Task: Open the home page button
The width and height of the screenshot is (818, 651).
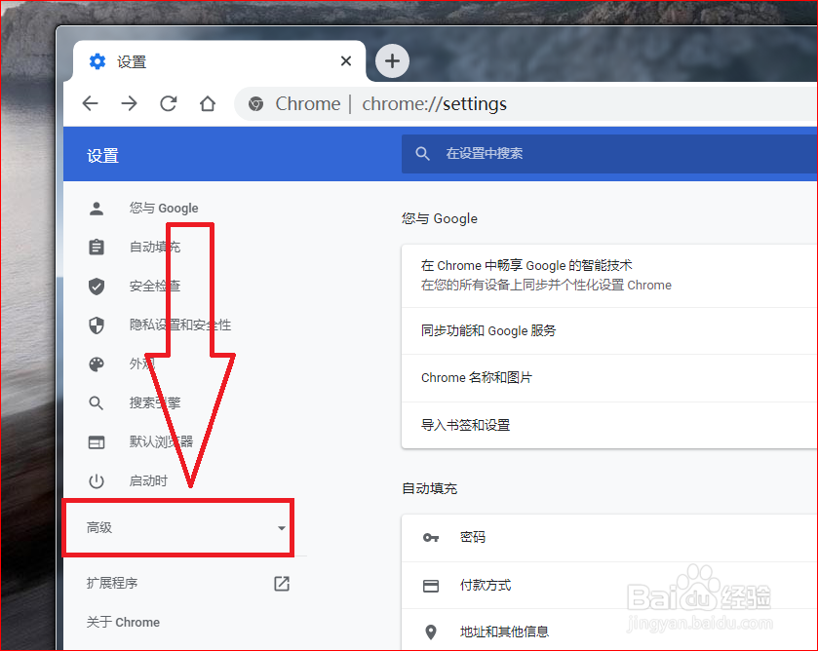Action: pyautogui.click(x=208, y=104)
